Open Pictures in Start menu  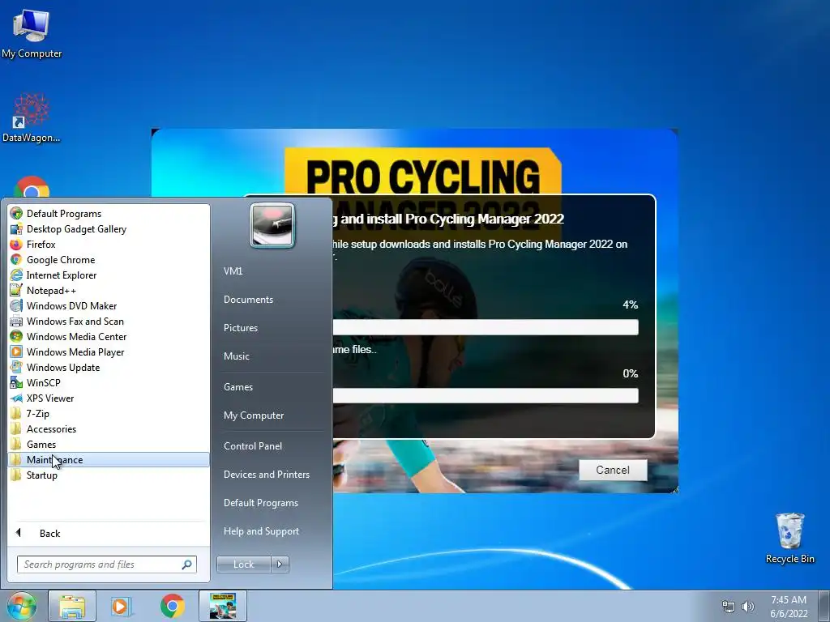tap(240, 328)
